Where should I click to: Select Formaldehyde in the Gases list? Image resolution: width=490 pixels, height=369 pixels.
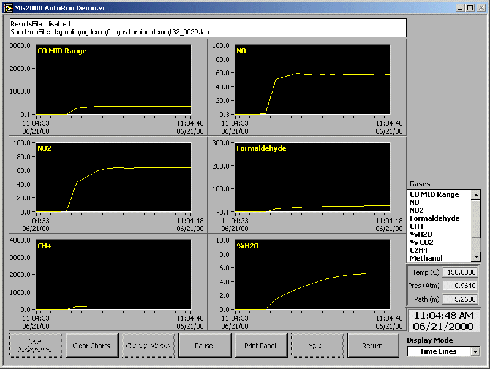(435, 218)
